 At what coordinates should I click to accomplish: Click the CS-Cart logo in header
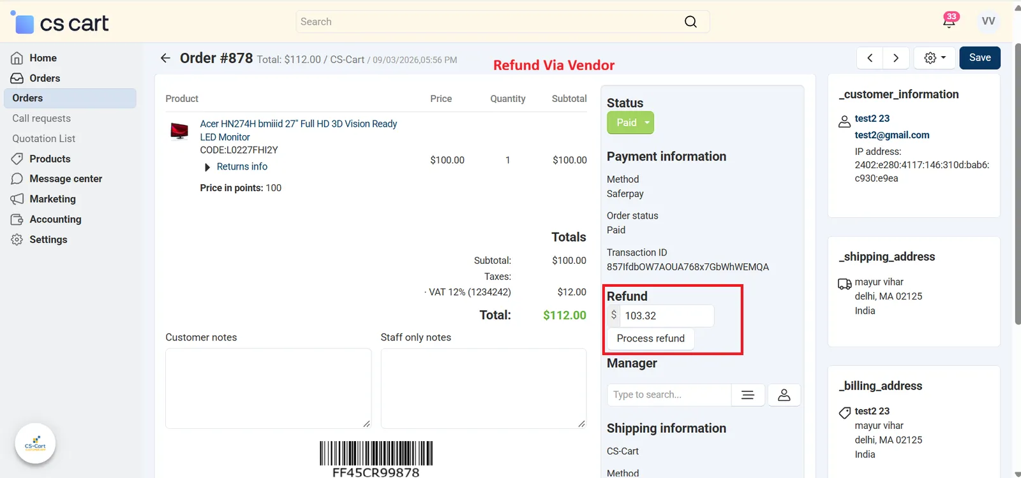60,23
